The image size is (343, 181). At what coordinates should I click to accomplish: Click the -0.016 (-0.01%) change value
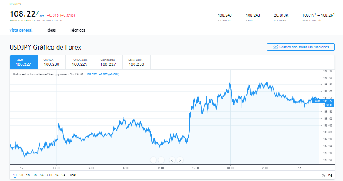coord(61,15)
